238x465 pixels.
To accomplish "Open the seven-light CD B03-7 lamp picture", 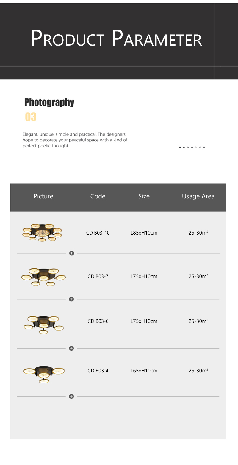I will (x=43, y=277).
